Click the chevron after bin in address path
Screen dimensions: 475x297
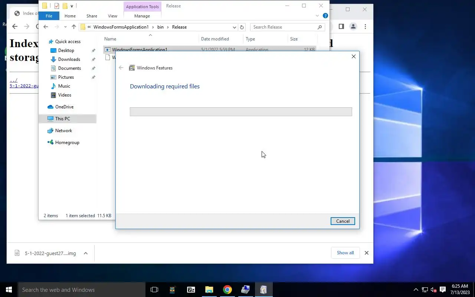tap(168, 27)
